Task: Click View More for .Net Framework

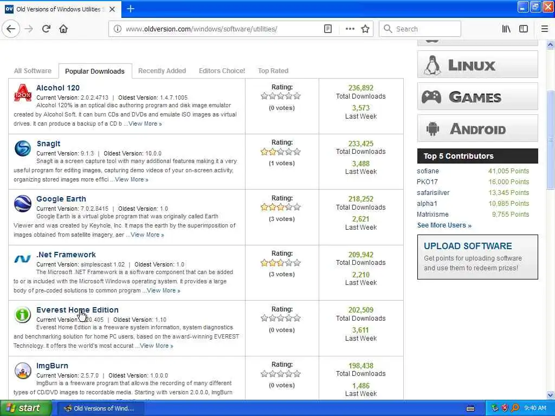Action: [x=164, y=291]
